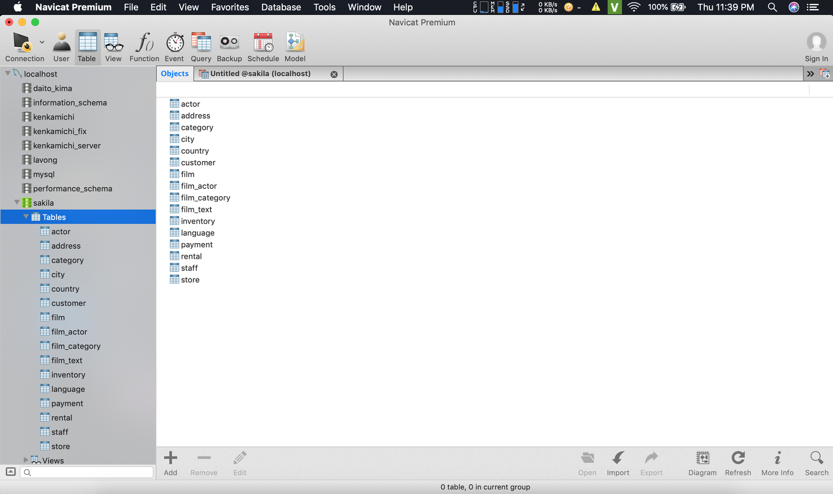Open the Favorites menu
This screenshot has width=833, height=494.
[x=230, y=7]
